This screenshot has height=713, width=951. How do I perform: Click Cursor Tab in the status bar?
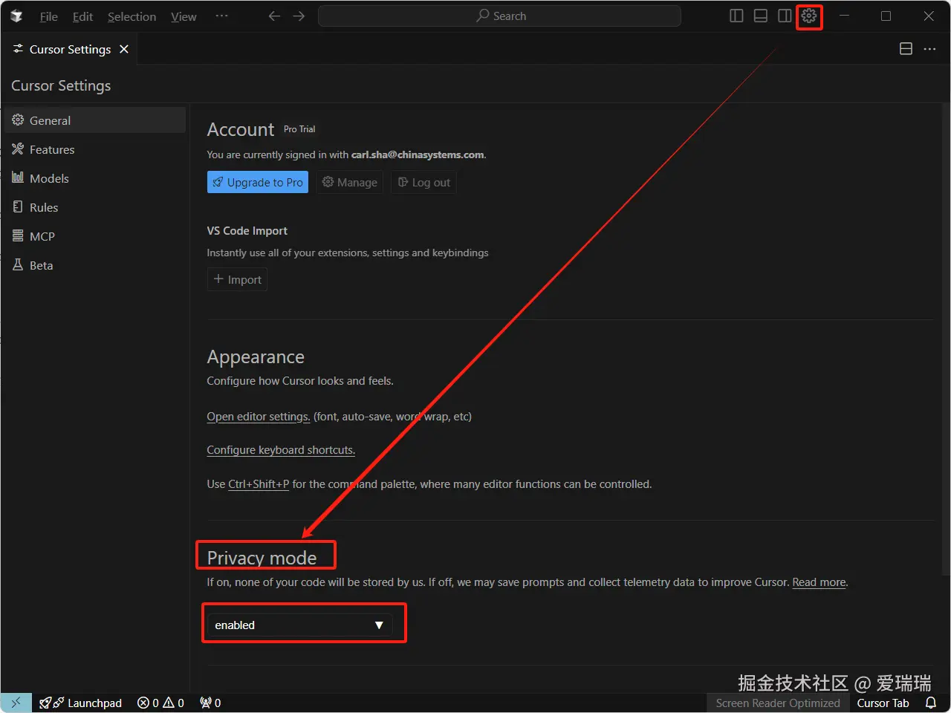(883, 703)
